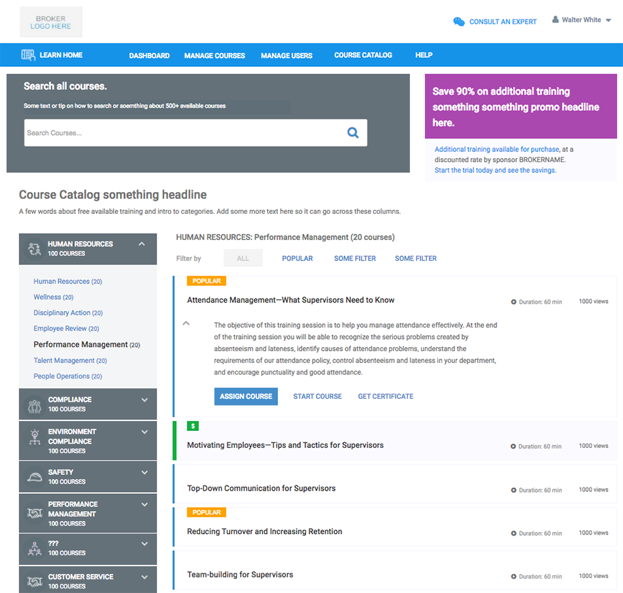Click the Customer Service handshake icon

coord(34,581)
